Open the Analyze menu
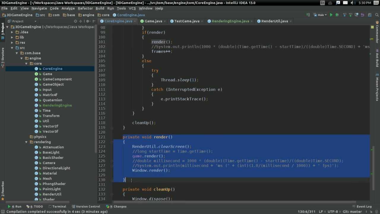Screen dimensions: 380x214 (68, 8)
